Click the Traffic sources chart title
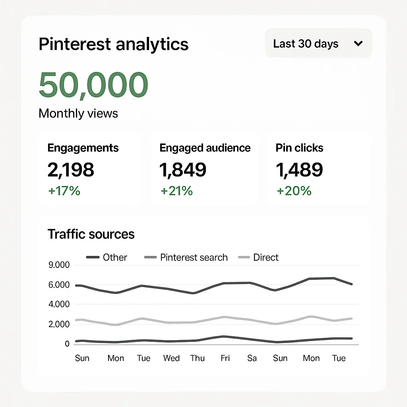 pos(91,234)
